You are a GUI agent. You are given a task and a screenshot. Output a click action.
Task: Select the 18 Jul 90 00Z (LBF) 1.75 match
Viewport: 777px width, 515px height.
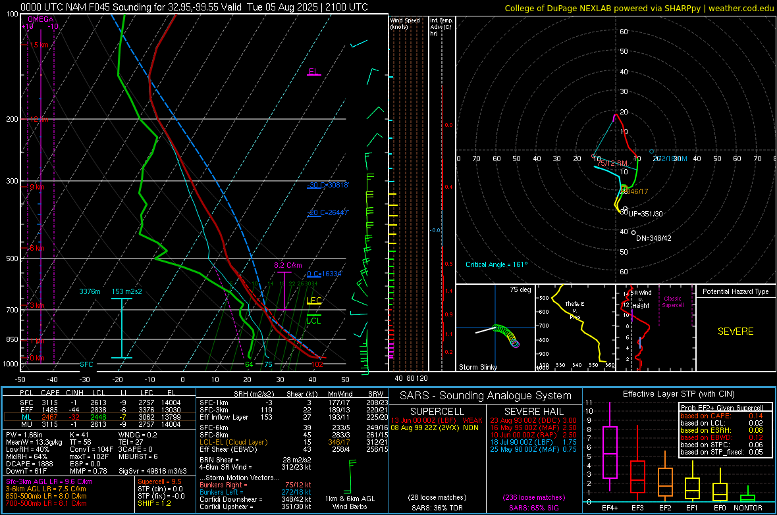pos(533,442)
